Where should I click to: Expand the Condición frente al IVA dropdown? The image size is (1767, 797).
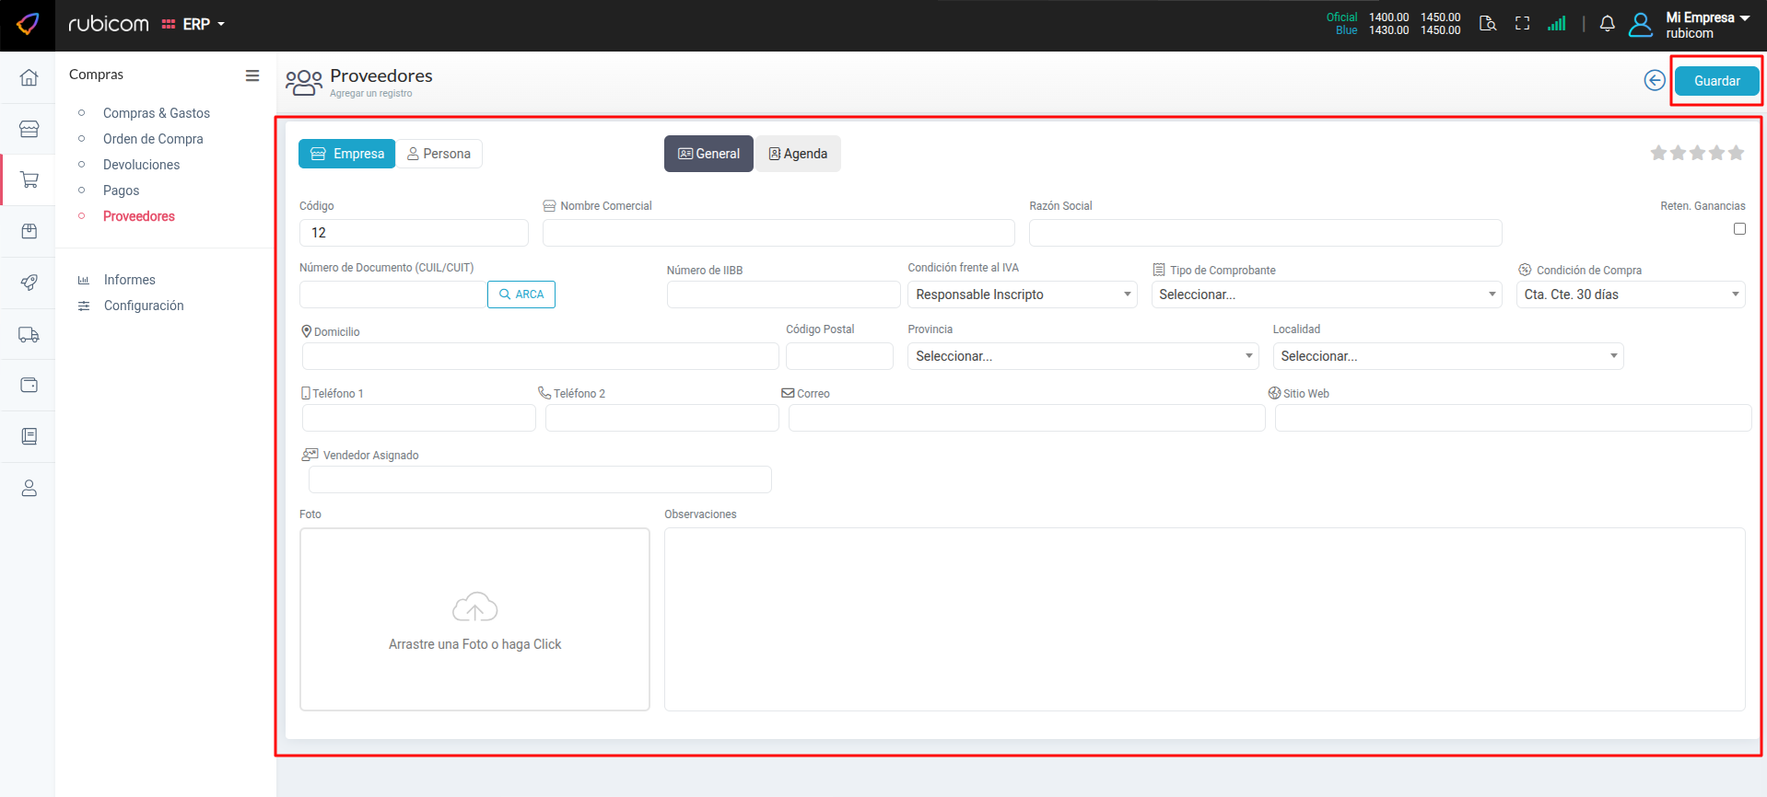[1022, 295]
